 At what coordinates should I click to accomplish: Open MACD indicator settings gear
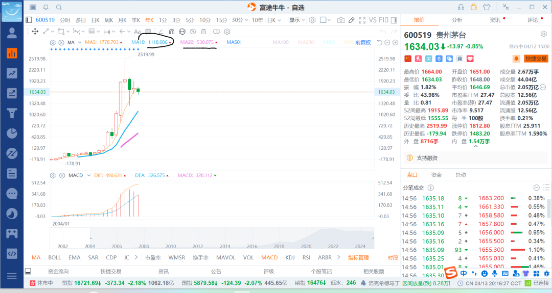[x=53, y=175]
